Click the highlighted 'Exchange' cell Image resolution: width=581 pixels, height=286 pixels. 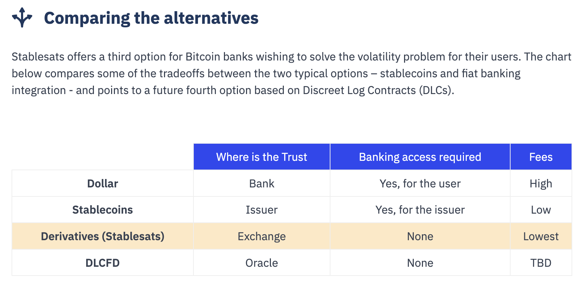coord(261,236)
